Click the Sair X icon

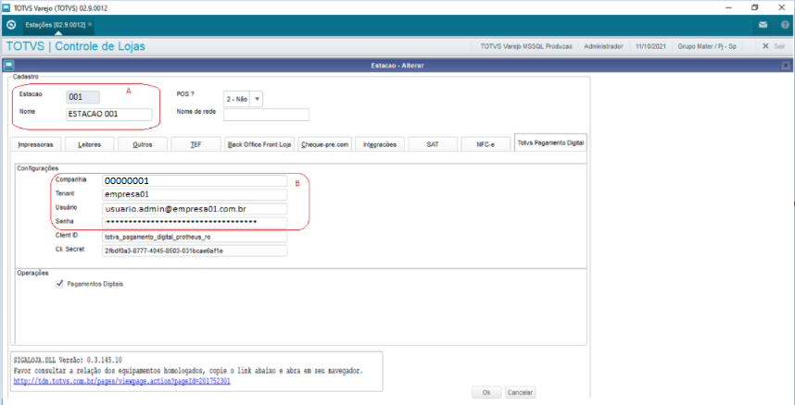tap(765, 46)
